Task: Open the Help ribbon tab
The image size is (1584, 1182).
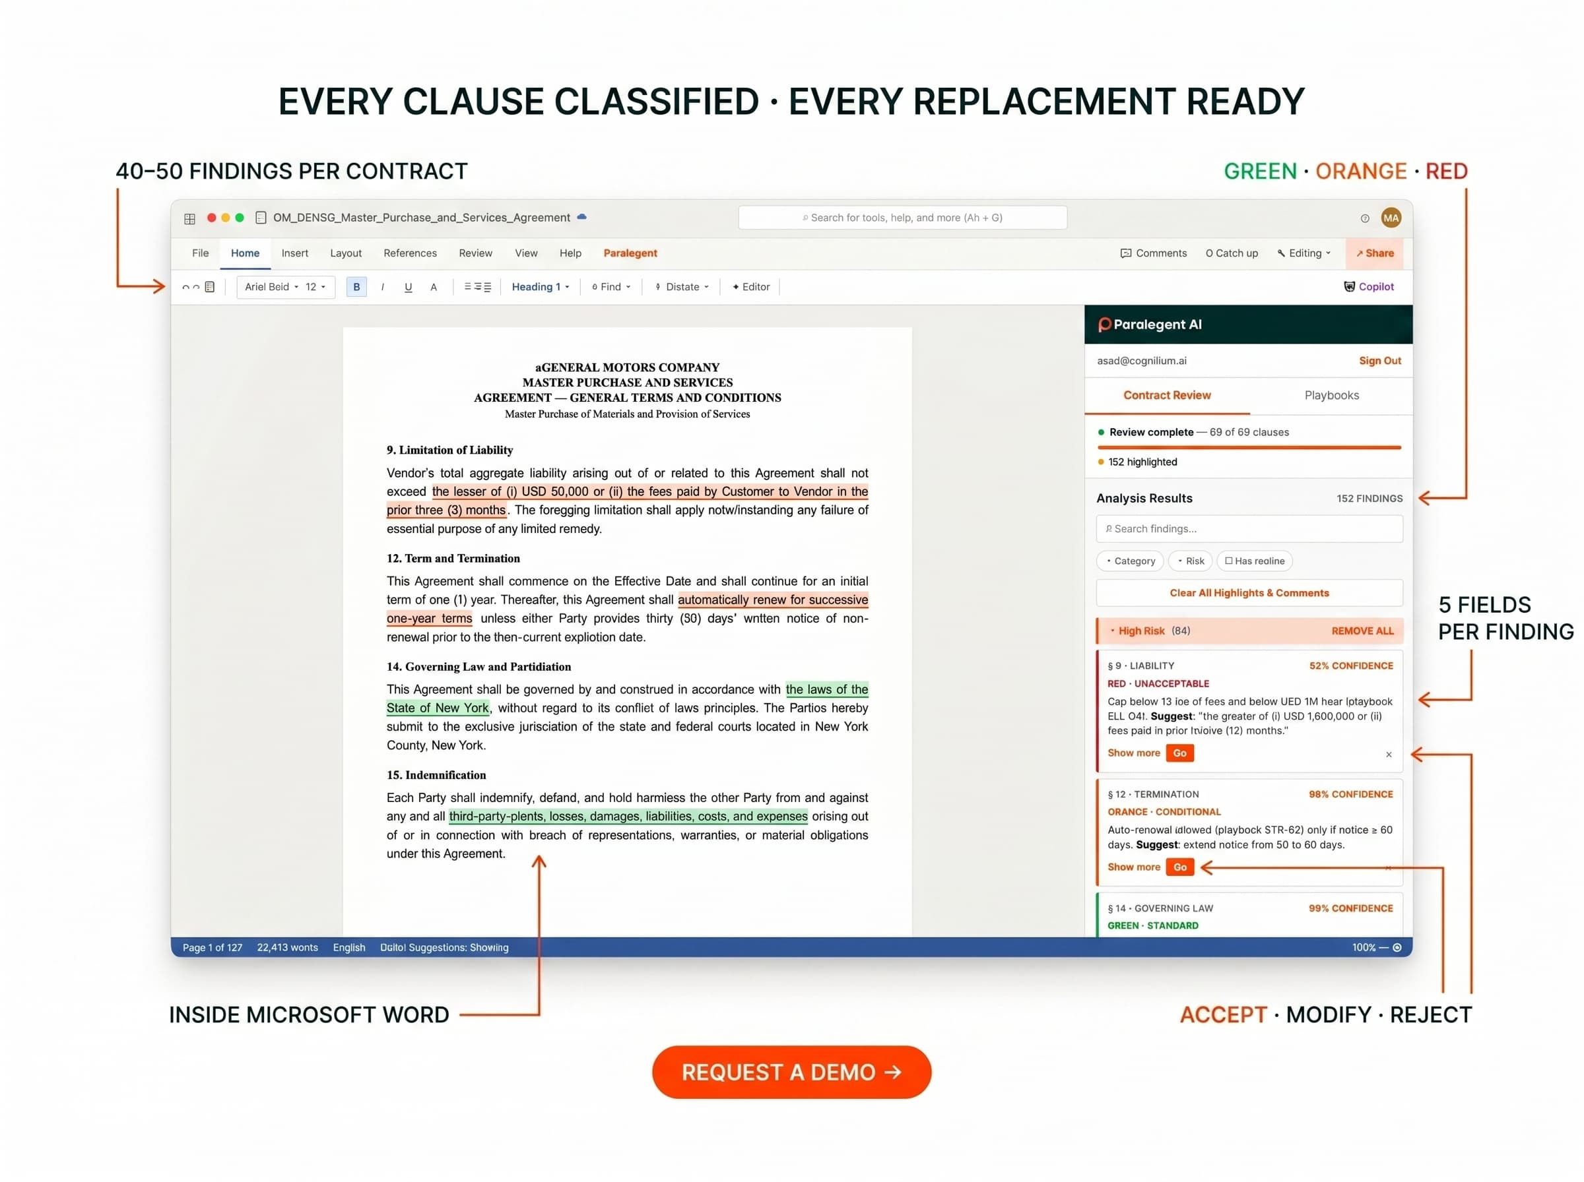Action: click(570, 253)
